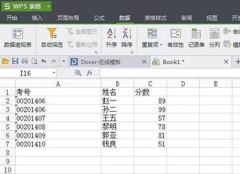This screenshot has height=174, width=240.
Task: Open the 表格样式 tab
Action: click(155, 18)
